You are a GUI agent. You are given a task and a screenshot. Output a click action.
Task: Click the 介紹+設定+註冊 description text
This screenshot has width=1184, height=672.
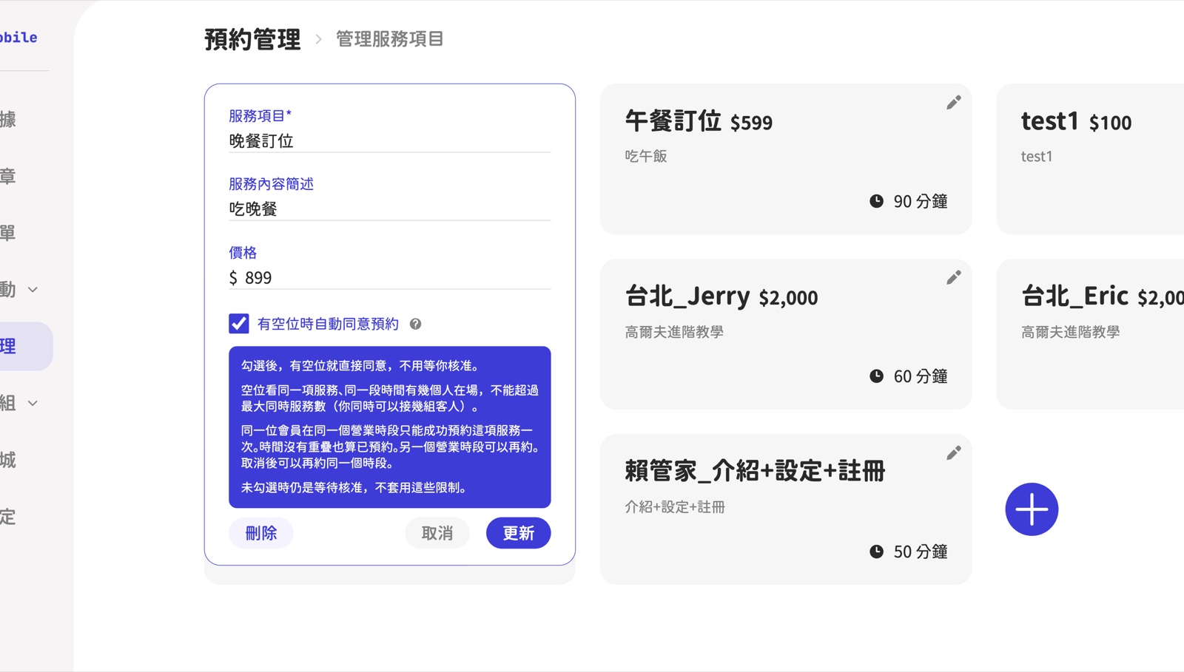tap(675, 507)
